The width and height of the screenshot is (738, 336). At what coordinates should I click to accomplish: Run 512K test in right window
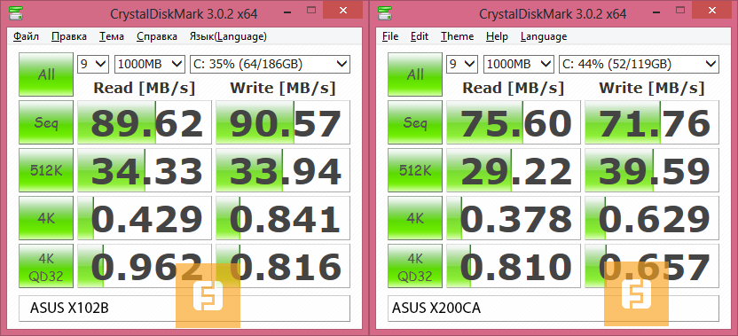pos(415,170)
